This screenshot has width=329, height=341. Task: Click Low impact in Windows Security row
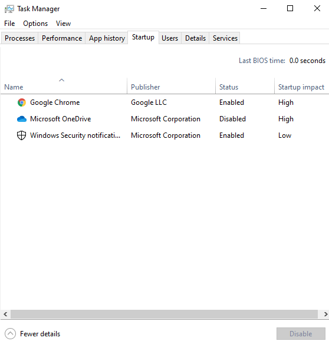click(x=285, y=135)
